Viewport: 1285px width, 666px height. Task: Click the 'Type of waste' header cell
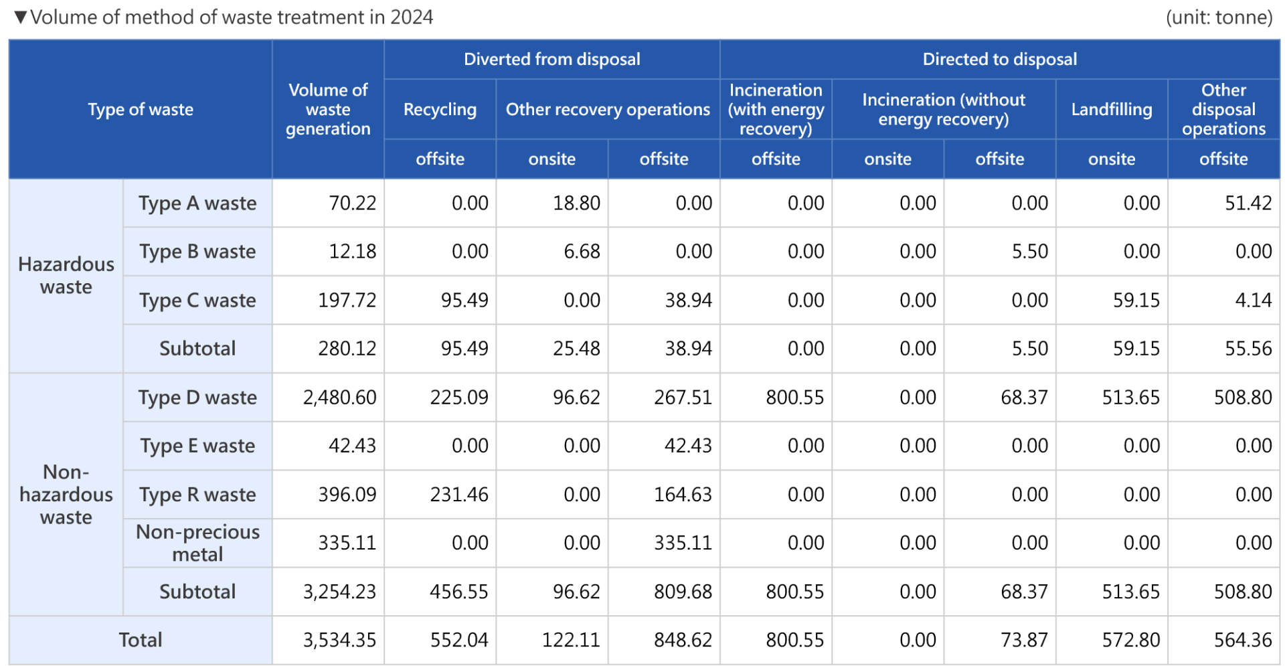tap(141, 109)
